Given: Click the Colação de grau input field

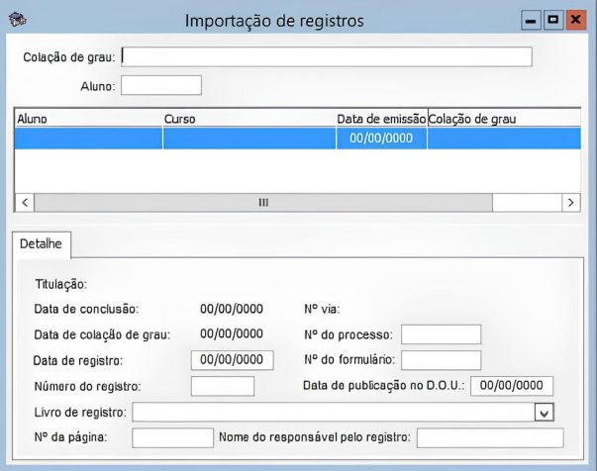Looking at the screenshot, I should pyautogui.click(x=327, y=56).
